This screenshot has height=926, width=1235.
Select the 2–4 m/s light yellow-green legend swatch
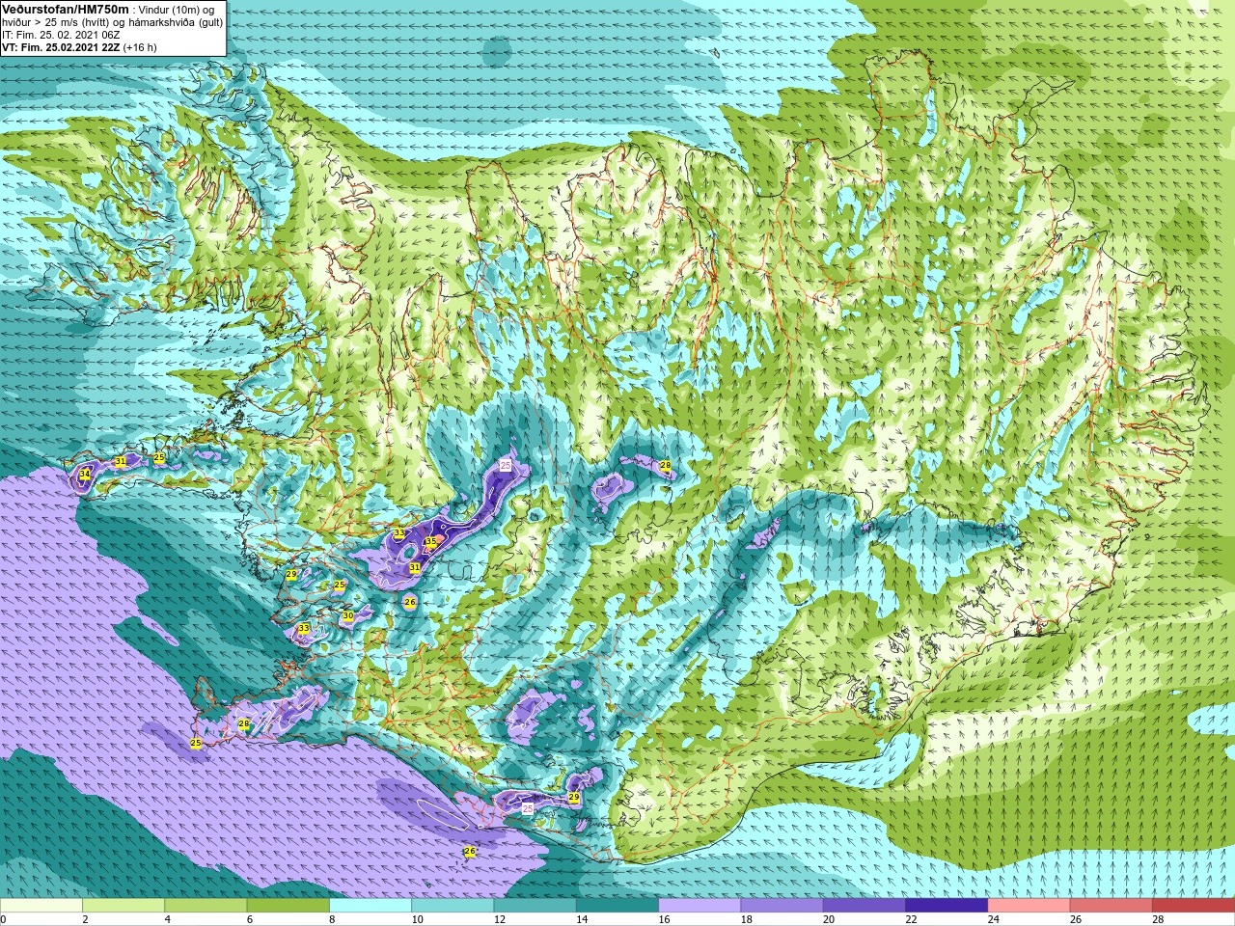click(123, 906)
